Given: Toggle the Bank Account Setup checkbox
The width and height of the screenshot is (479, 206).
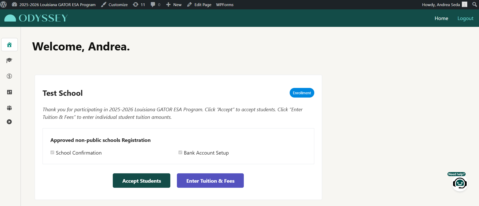Looking at the screenshot, I should pyautogui.click(x=180, y=153).
